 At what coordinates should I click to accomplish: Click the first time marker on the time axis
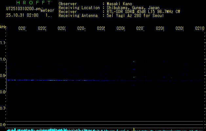coord(22,28)
